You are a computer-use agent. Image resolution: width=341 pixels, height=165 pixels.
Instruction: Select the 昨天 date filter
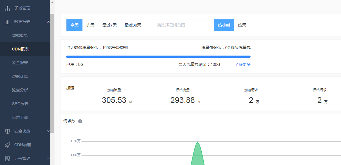tap(90, 25)
